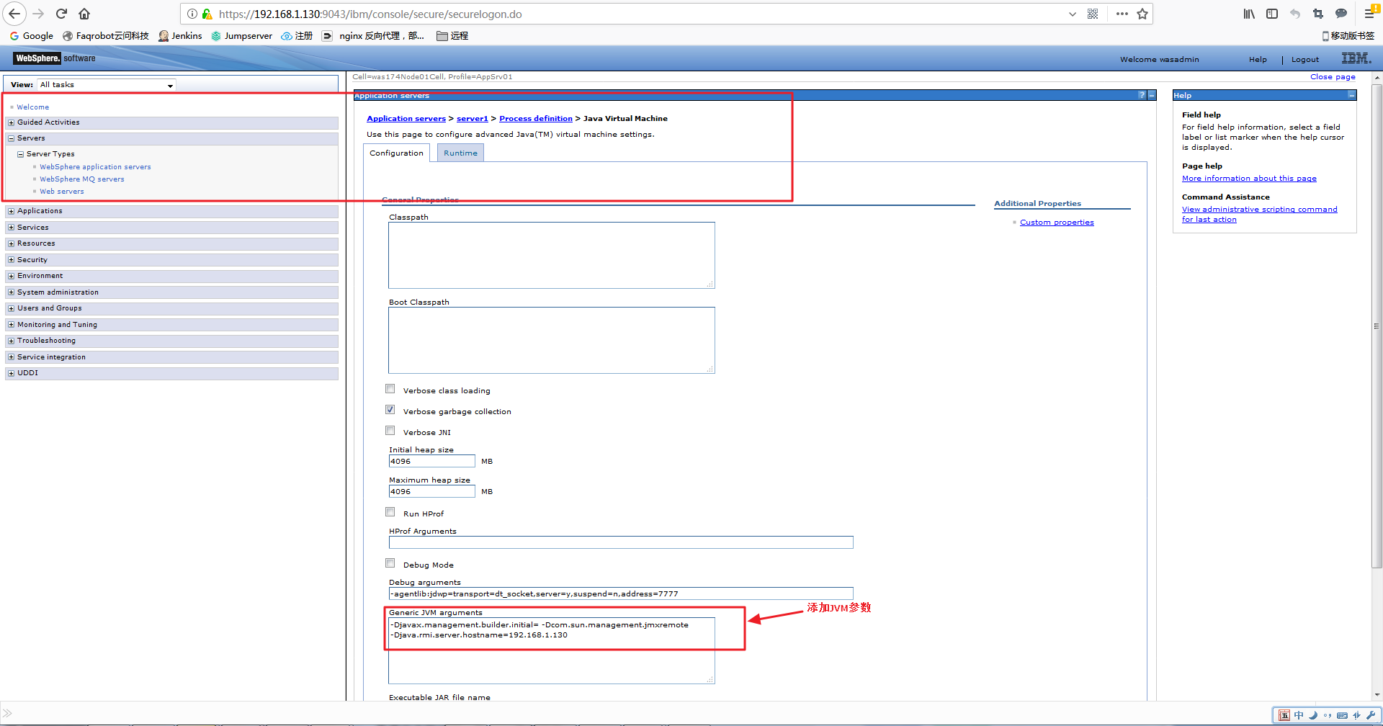1383x726 pixels.
Task: Bookmark this page with the star icon
Action: click(x=1142, y=14)
